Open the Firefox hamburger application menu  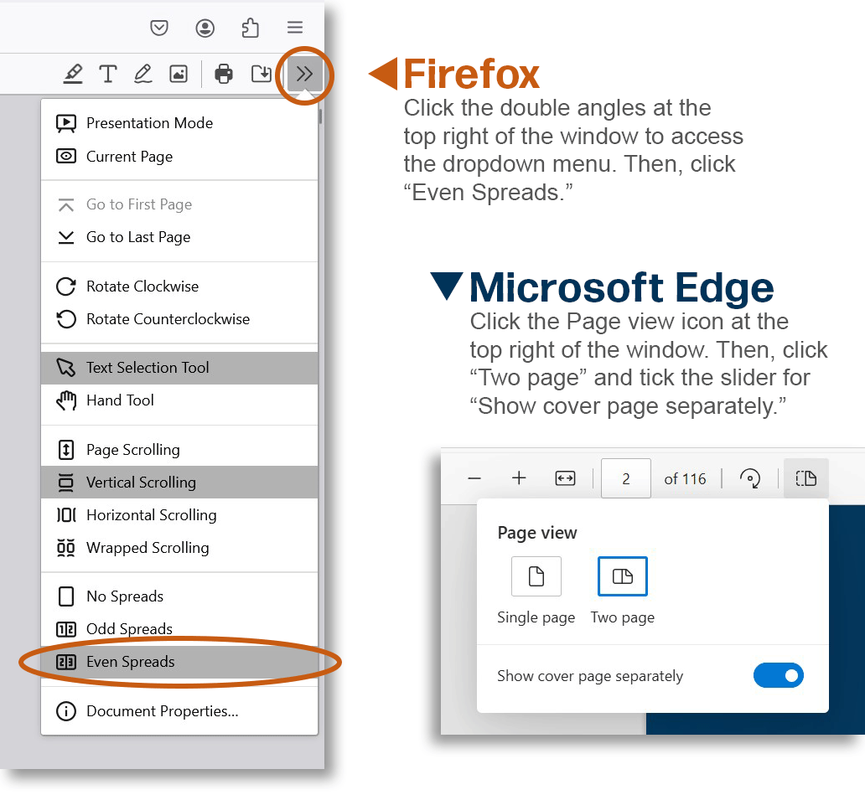(295, 28)
